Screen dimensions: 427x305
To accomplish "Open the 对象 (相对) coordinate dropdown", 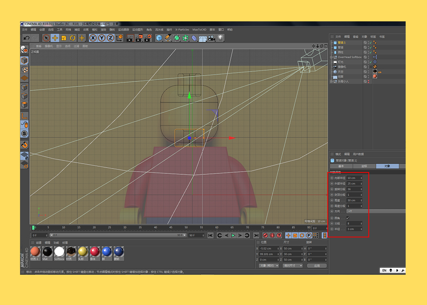I will point(269,265).
